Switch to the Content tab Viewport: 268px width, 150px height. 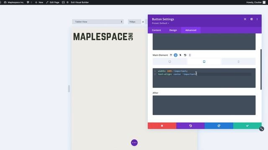coord(156,30)
